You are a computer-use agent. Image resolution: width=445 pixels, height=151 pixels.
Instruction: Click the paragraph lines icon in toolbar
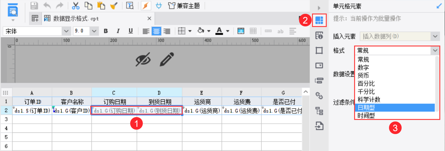[x=293, y=31]
